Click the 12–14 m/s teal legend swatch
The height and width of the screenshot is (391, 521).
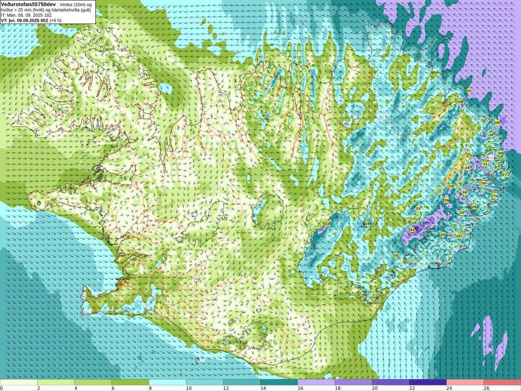pyautogui.click(x=242, y=382)
